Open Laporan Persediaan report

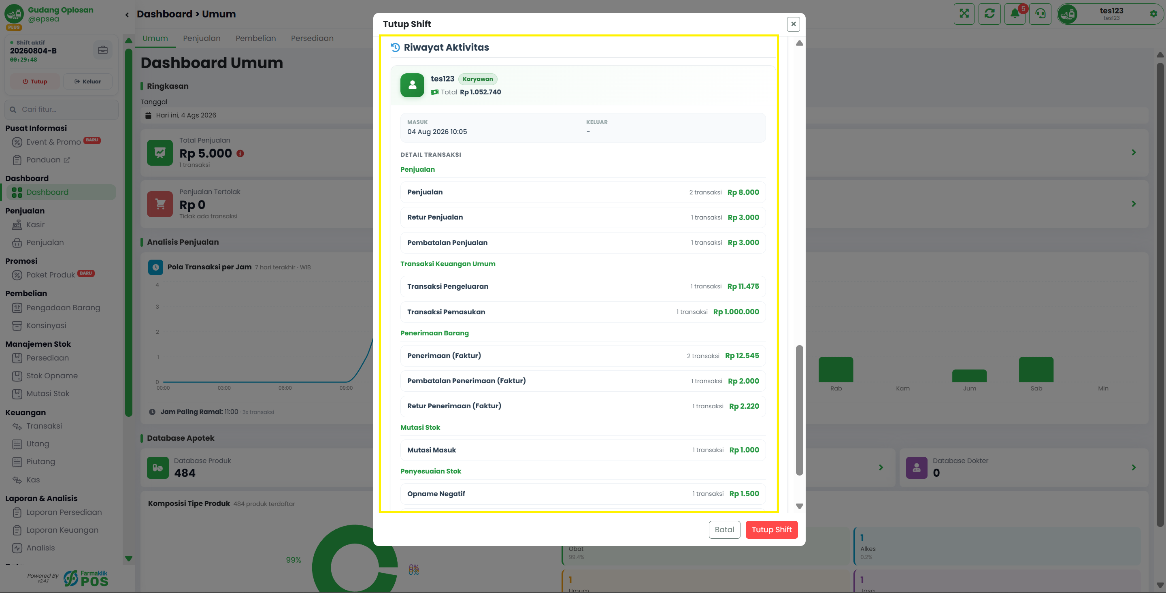click(x=64, y=512)
